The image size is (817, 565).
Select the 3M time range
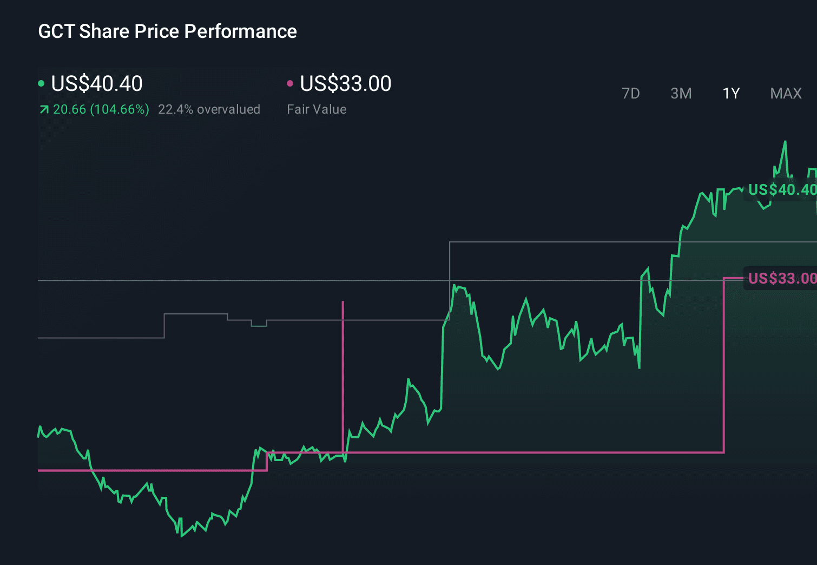point(681,94)
